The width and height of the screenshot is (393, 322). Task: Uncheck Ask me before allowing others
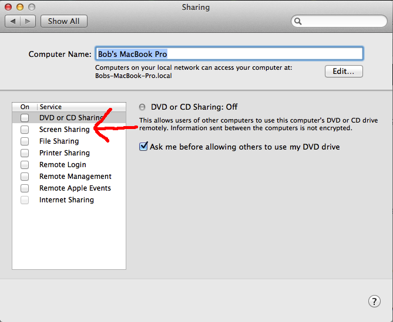point(143,147)
